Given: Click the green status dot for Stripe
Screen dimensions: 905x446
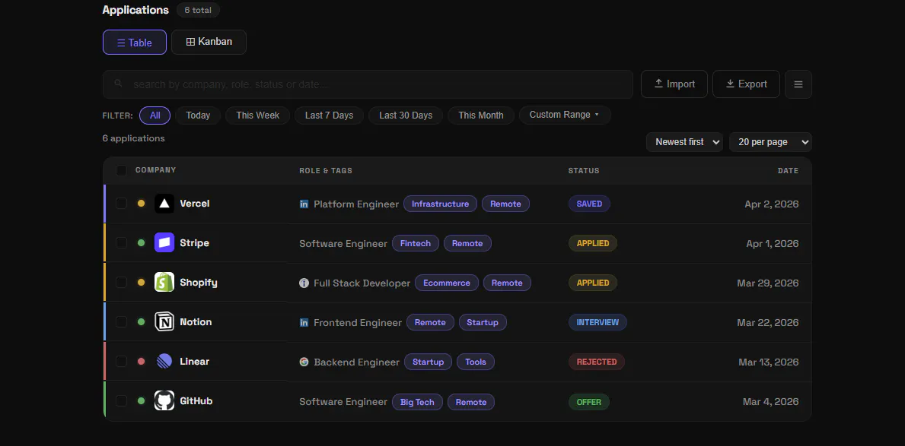Looking at the screenshot, I should pyautogui.click(x=141, y=242).
